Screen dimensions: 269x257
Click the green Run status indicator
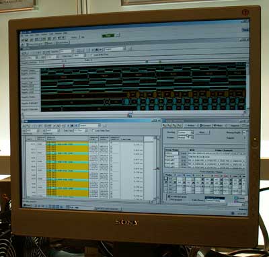pyautogui.click(x=109, y=36)
